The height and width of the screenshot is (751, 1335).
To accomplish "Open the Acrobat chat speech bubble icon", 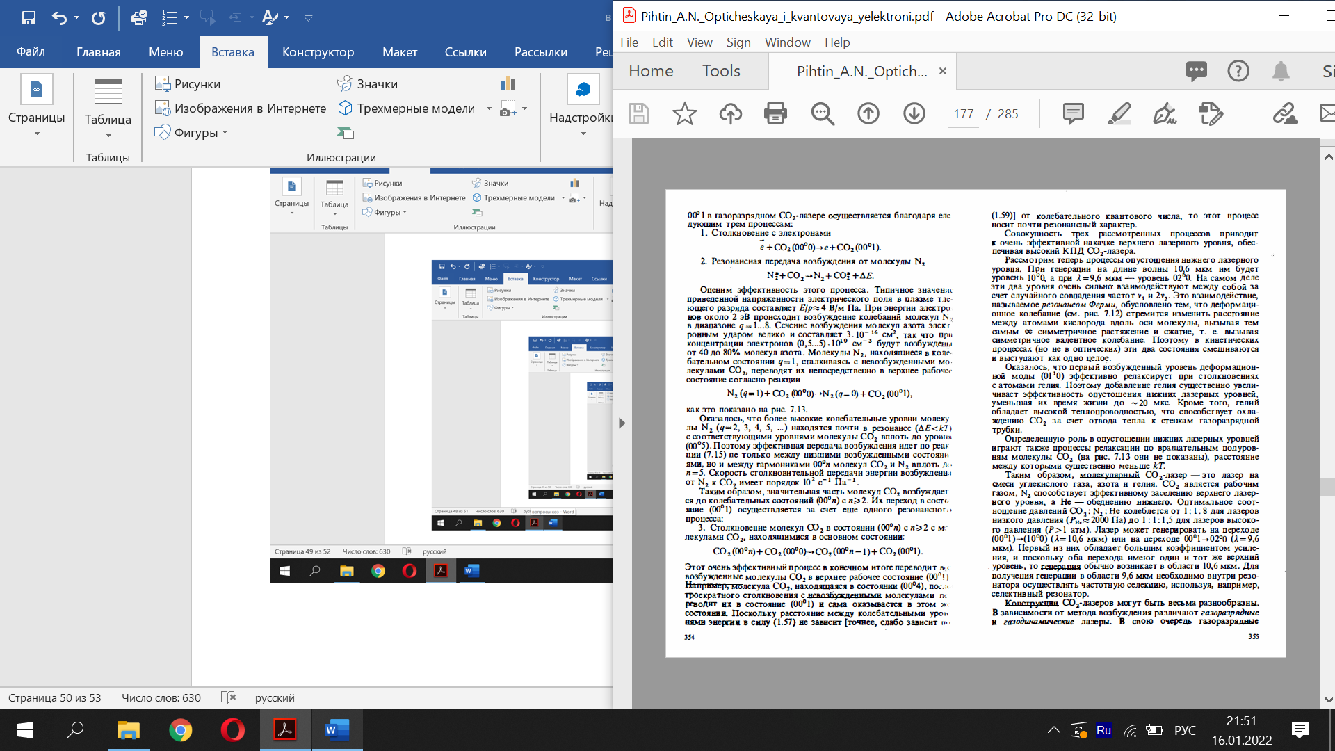I will [1196, 70].
